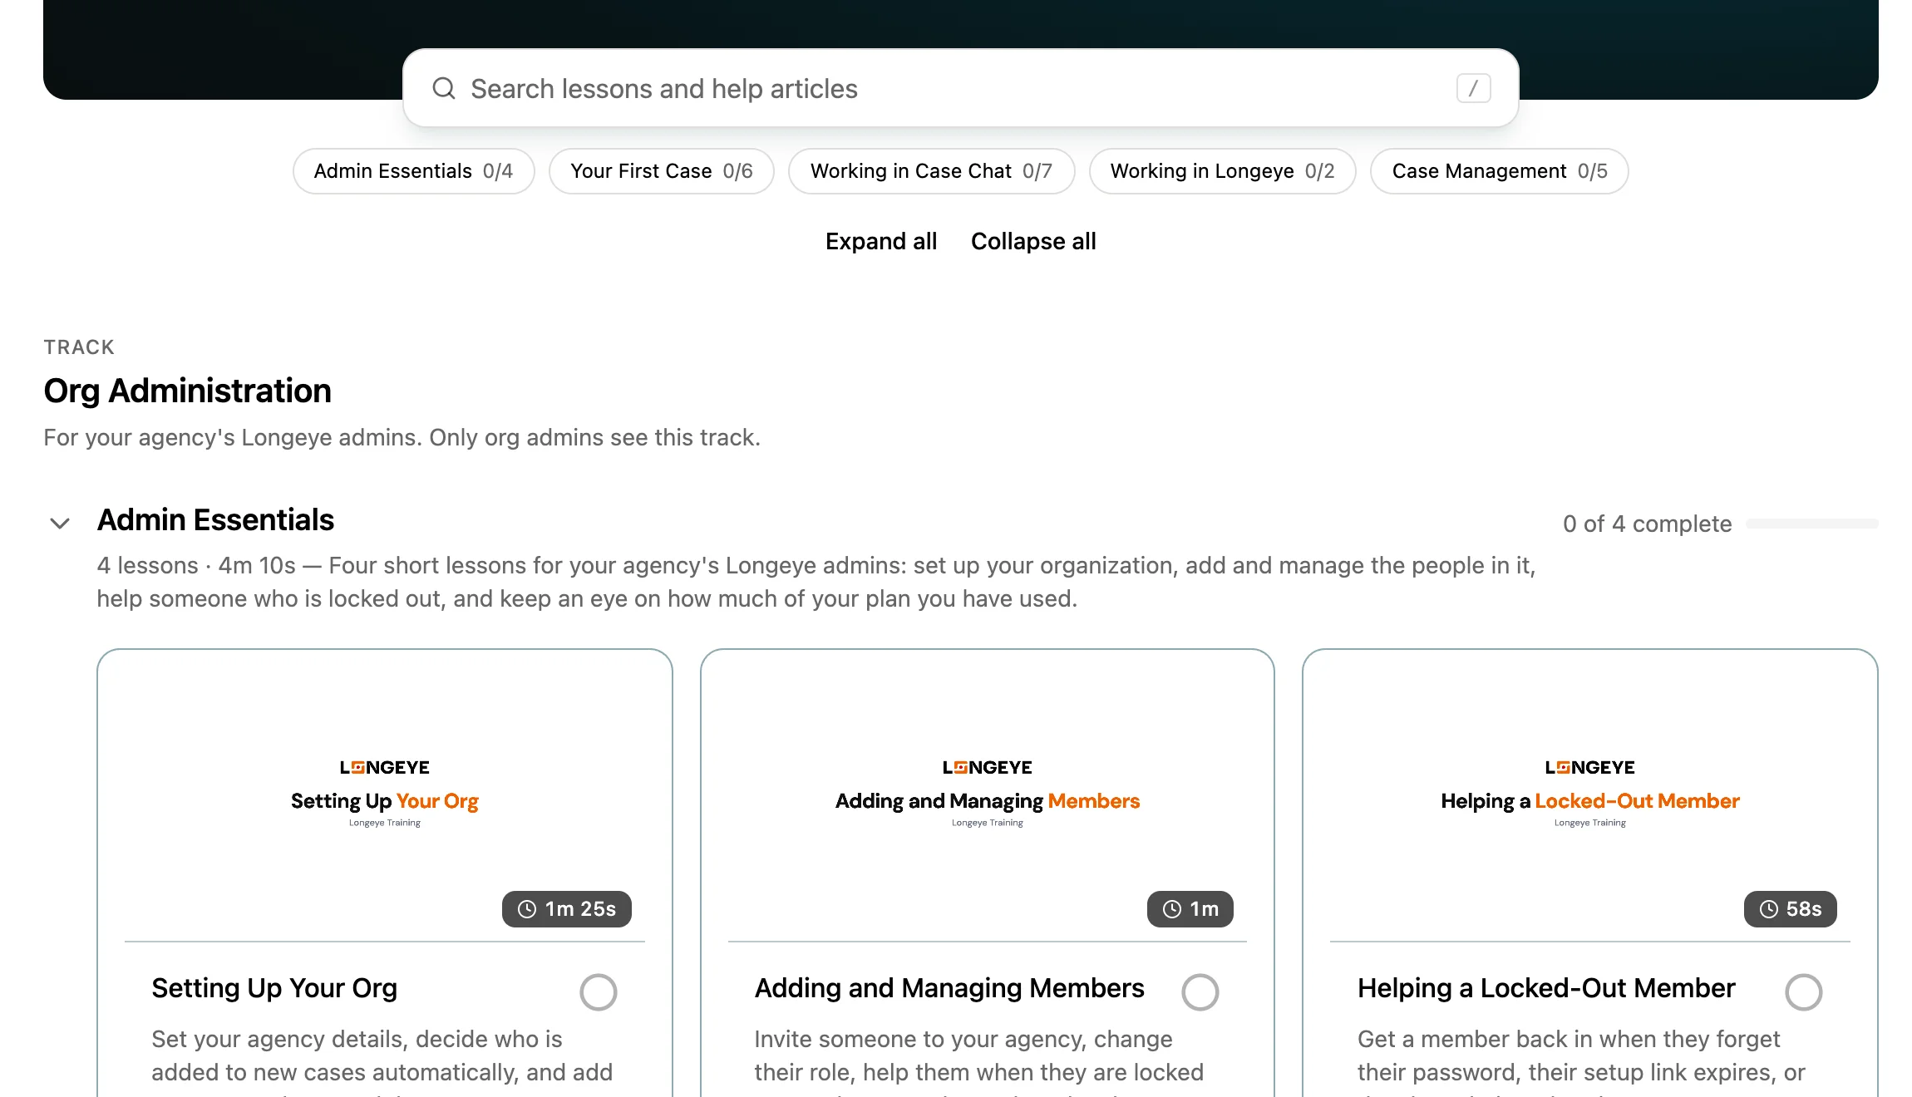The image size is (1912, 1097).
Task: Click the 58s duration badge
Action: coord(1791,909)
